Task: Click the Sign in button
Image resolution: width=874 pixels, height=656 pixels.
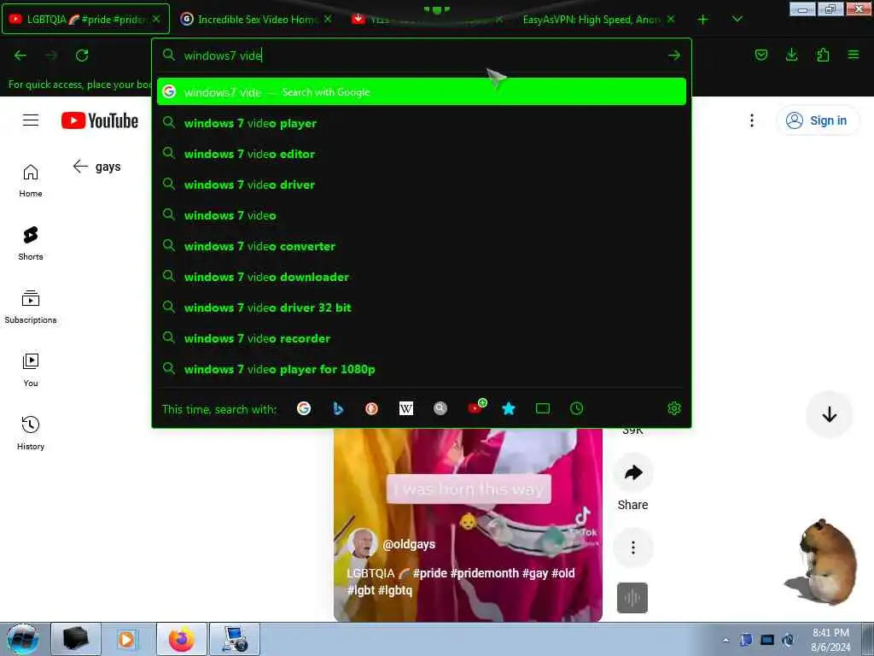Action: tap(817, 120)
